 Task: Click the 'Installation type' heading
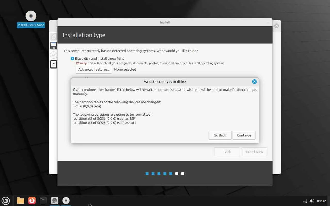click(x=84, y=35)
